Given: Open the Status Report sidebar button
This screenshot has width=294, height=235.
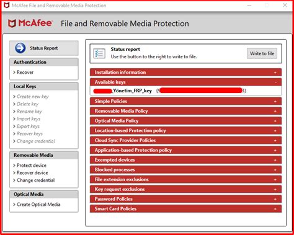Looking at the screenshot, I should 44,48.
